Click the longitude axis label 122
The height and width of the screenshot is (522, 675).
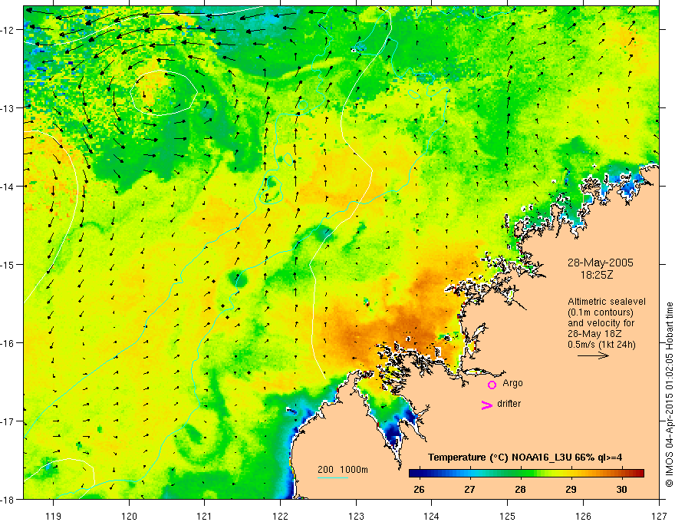point(280,516)
